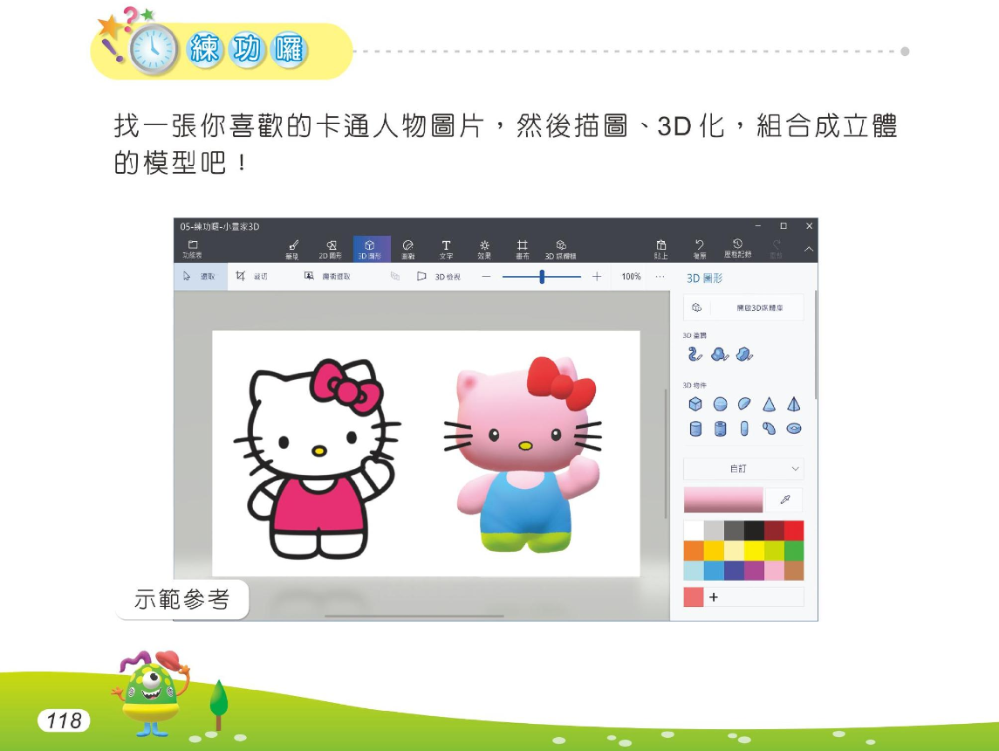Screen dimensions: 999x751
Task: Select the 3D tube doodle brush
Action: point(695,354)
